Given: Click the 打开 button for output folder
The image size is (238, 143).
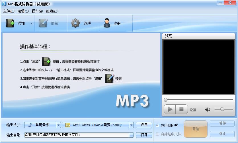Looking at the screenshot, I should pos(144,135).
